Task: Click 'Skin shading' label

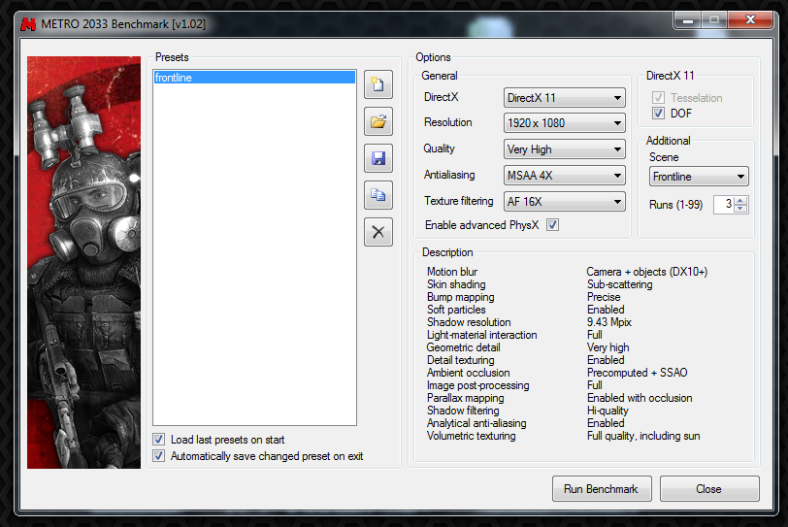Action: (456, 284)
